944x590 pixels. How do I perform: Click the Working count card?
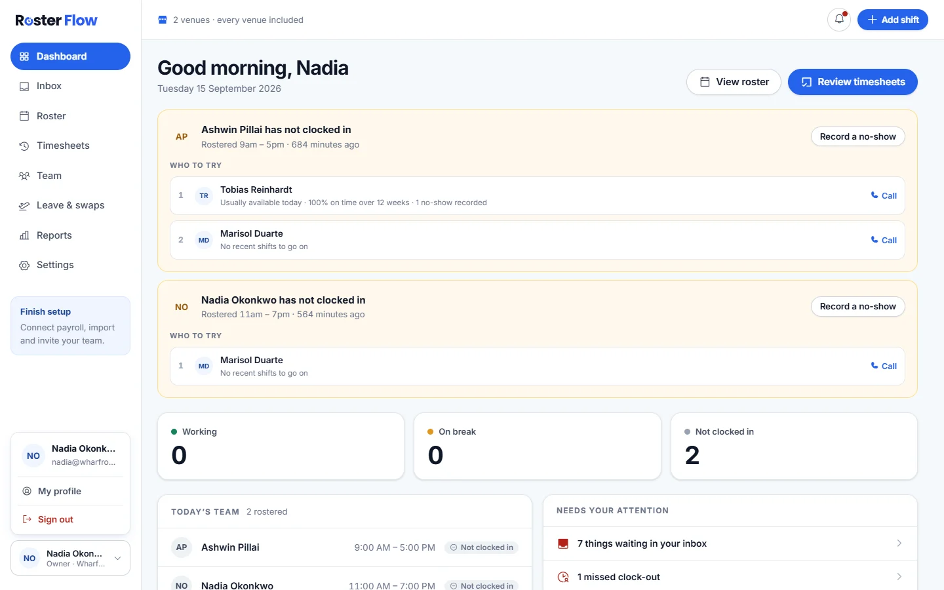click(x=281, y=446)
